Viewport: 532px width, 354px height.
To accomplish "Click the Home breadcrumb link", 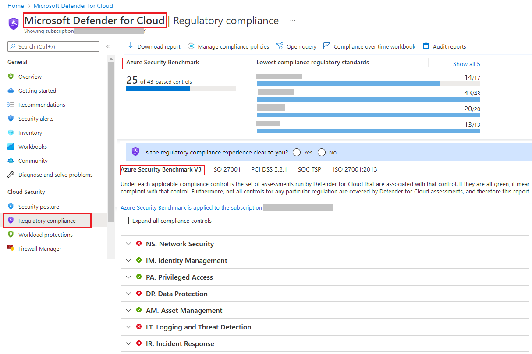I will [x=16, y=6].
